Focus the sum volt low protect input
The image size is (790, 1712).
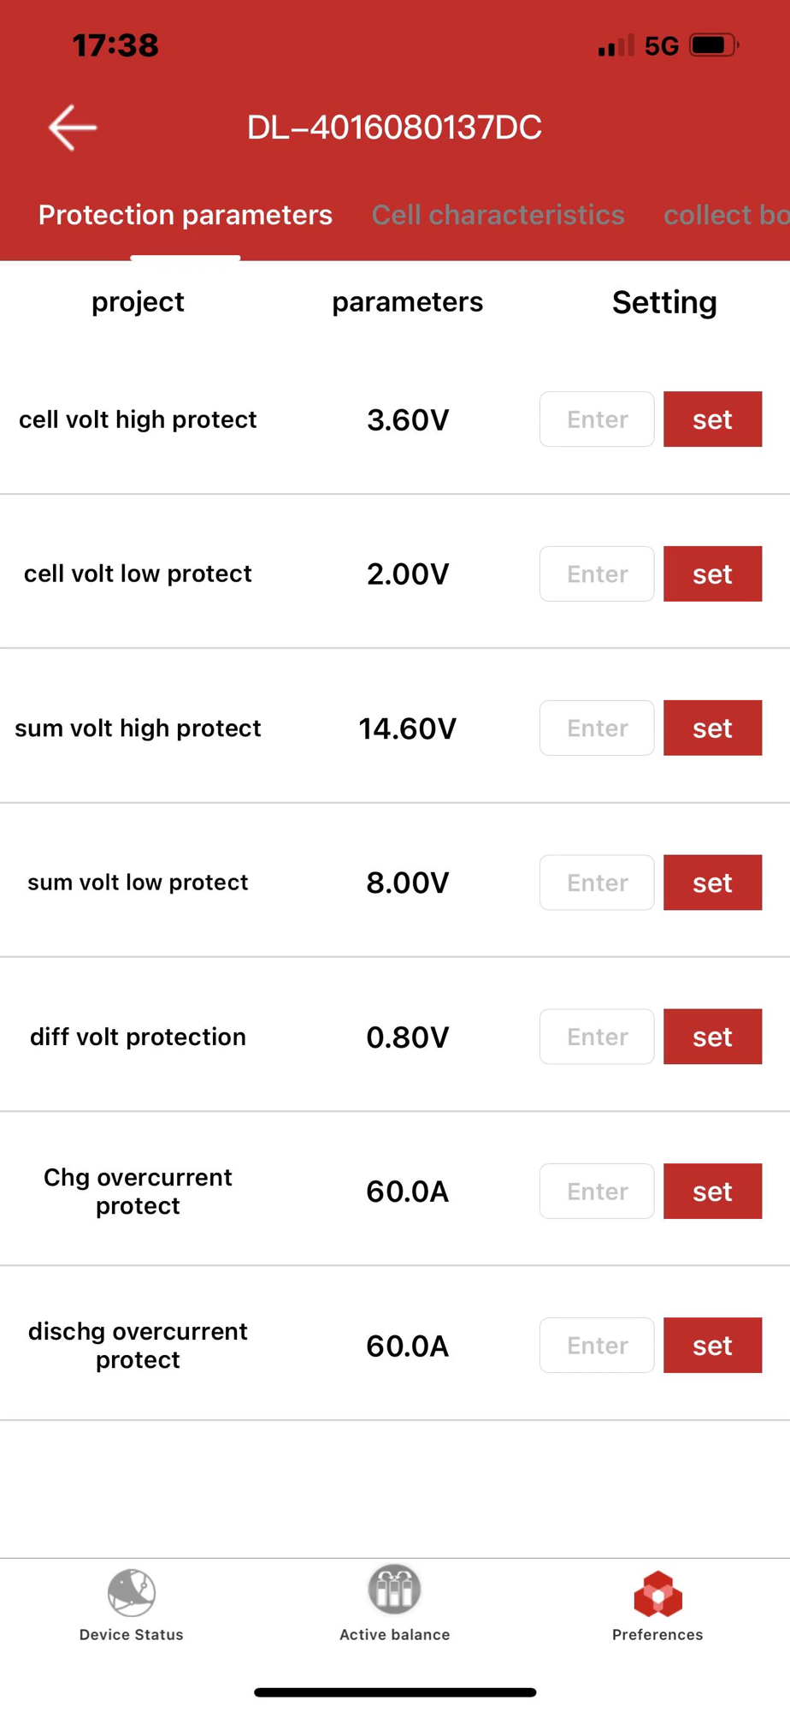click(x=597, y=883)
